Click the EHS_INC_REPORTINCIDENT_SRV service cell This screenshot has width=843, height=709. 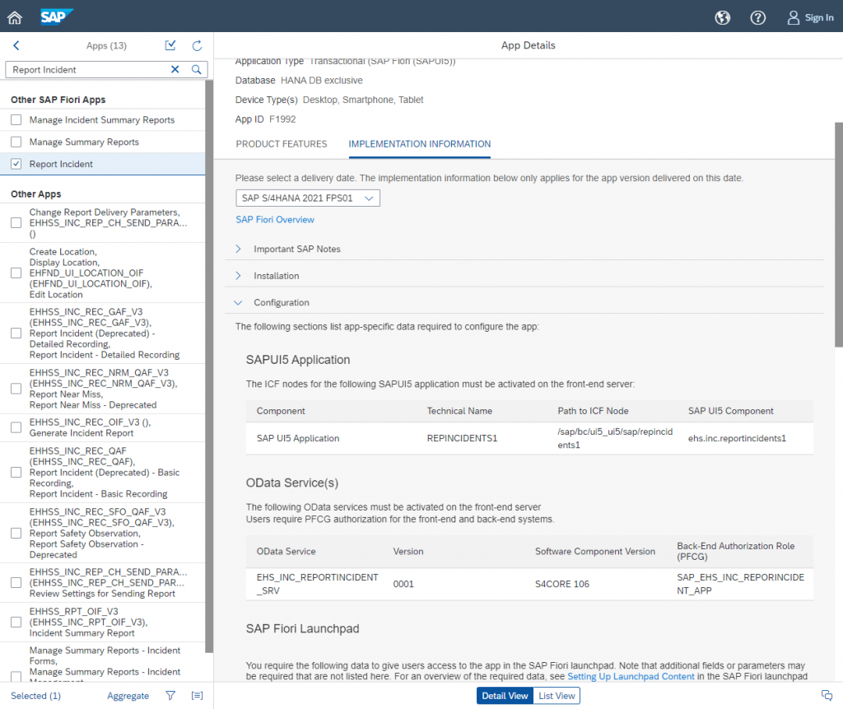pyautogui.click(x=317, y=584)
